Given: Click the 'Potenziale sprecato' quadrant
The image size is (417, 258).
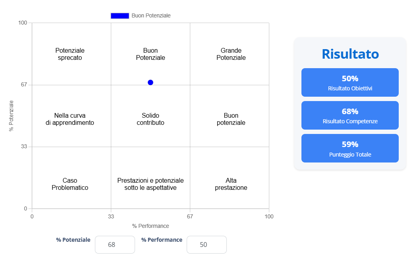Looking at the screenshot, I should coord(70,54).
